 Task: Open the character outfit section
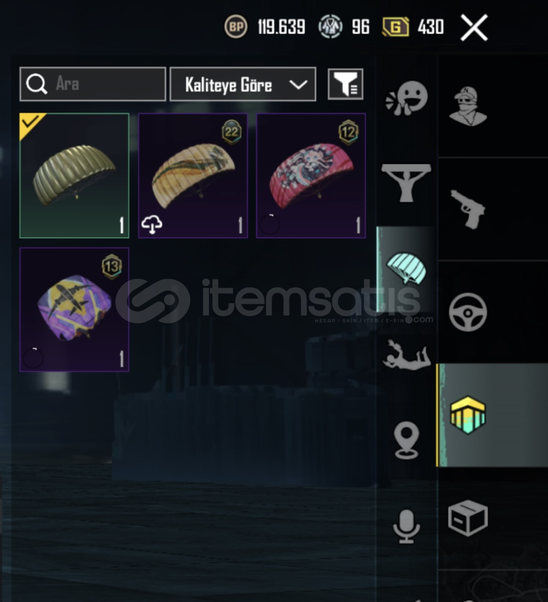(x=468, y=106)
